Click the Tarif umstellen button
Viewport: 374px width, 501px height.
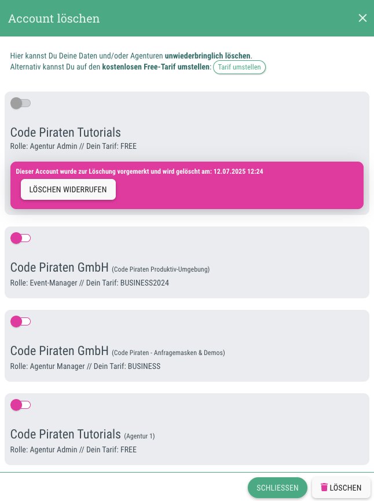[x=239, y=67]
